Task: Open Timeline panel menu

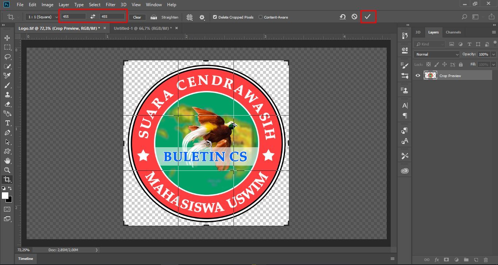Action: click(393, 259)
